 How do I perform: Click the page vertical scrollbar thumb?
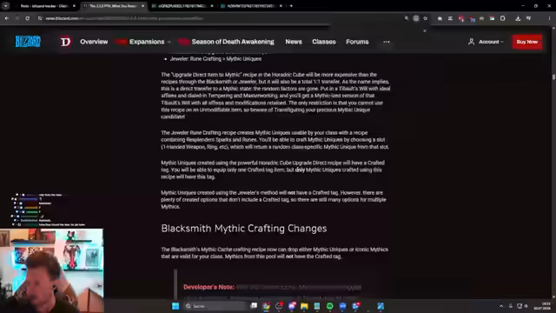click(553, 77)
